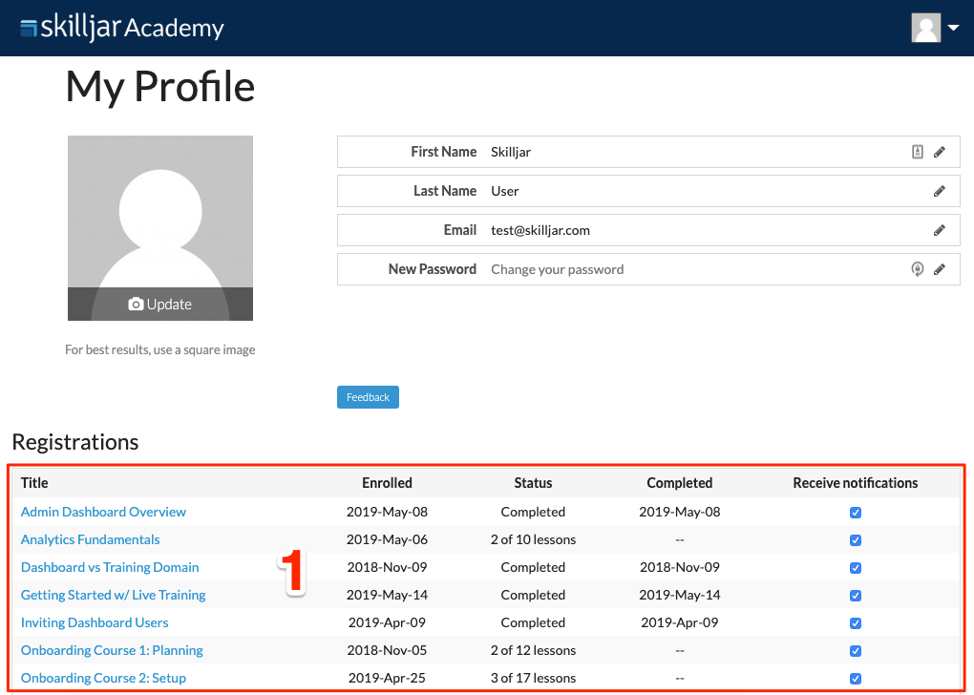Click the Last Name field value User
Viewport: 974px width, 695px height.
click(504, 191)
